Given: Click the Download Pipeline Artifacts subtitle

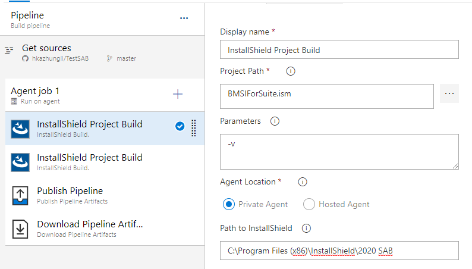Looking at the screenshot, I should pyautogui.click(x=77, y=234).
